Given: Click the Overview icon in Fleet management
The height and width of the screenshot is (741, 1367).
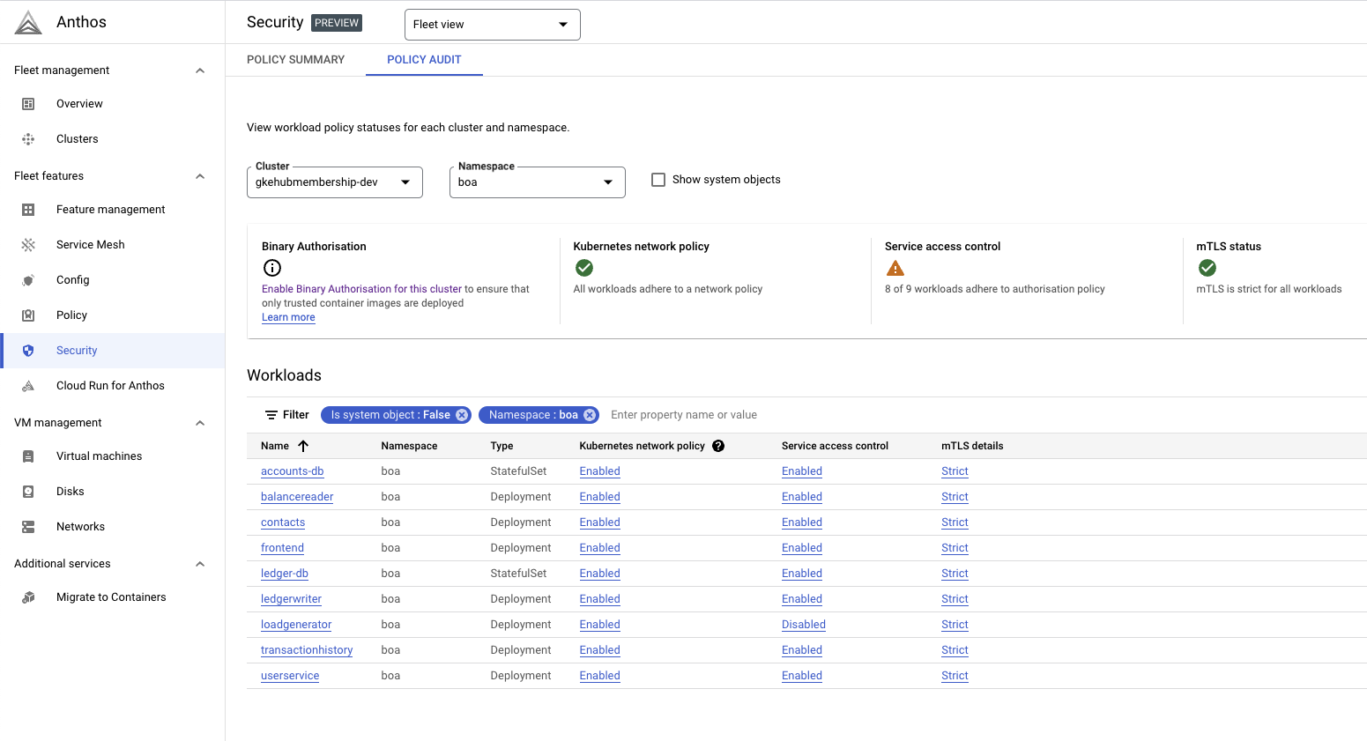Looking at the screenshot, I should (30, 103).
